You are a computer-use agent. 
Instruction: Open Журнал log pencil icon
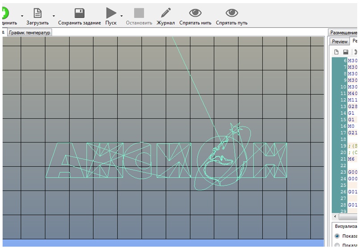pos(166,13)
